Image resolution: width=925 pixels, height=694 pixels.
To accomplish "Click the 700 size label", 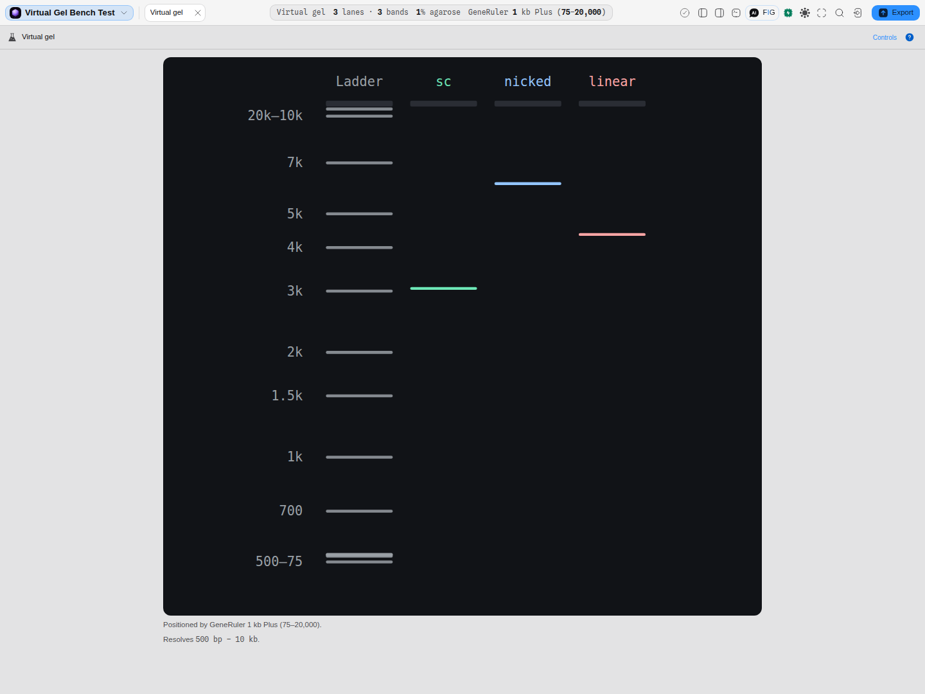I will tap(290, 511).
